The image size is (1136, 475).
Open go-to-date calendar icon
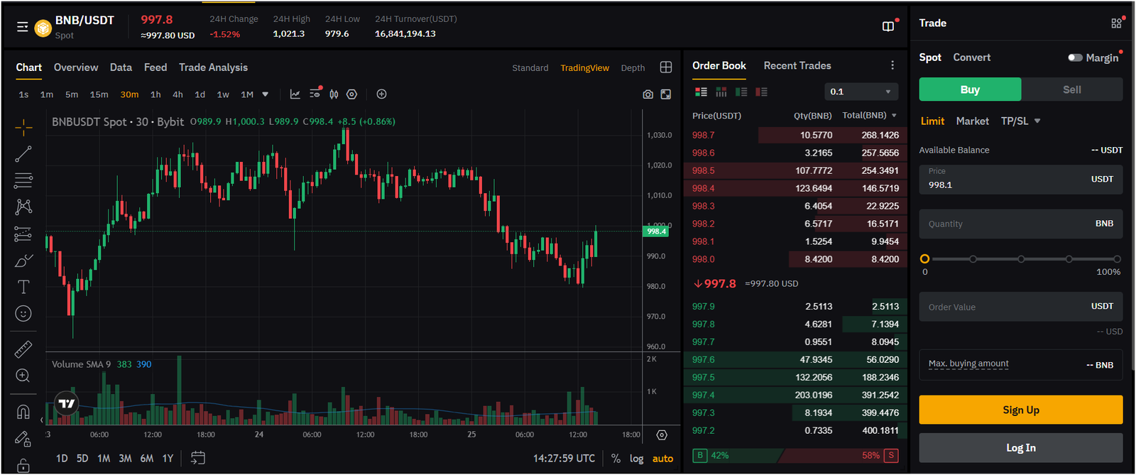[x=198, y=458]
